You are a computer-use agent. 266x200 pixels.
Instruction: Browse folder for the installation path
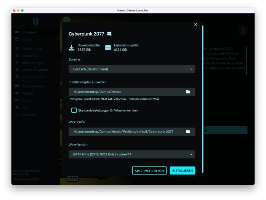[x=188, y=92]
